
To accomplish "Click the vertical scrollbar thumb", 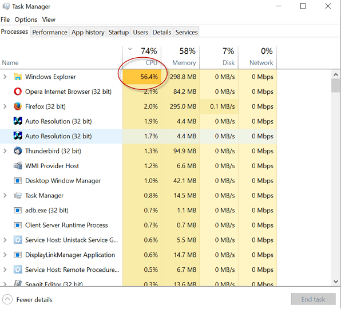I will [336, 85].
